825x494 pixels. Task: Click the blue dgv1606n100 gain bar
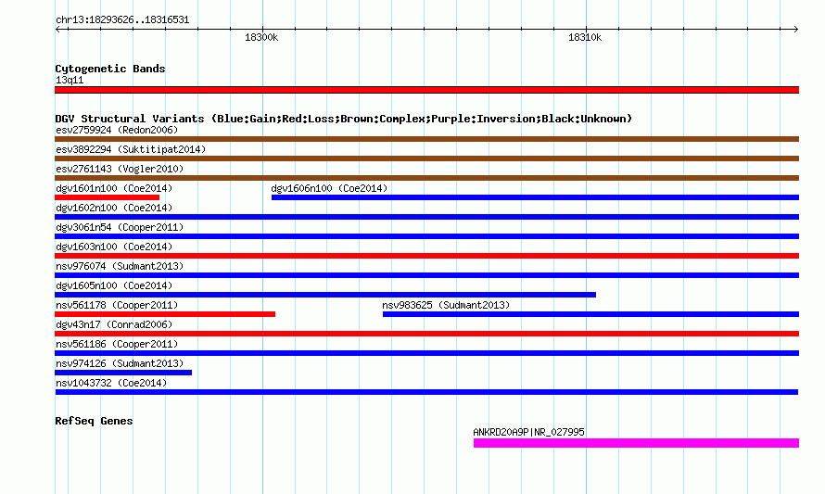coord(535,197)
